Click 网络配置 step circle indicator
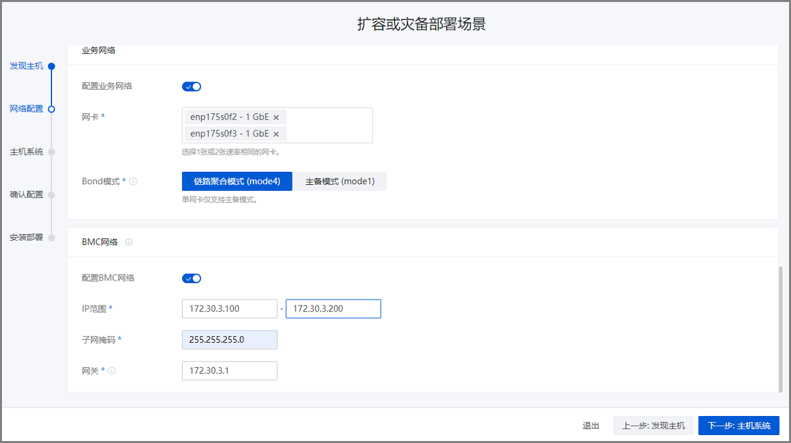This screenshot has height=443, width=791. pyautogui.click(x=51, y=109)
